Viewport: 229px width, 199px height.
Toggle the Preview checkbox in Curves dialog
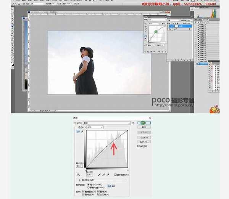[138, 146]
